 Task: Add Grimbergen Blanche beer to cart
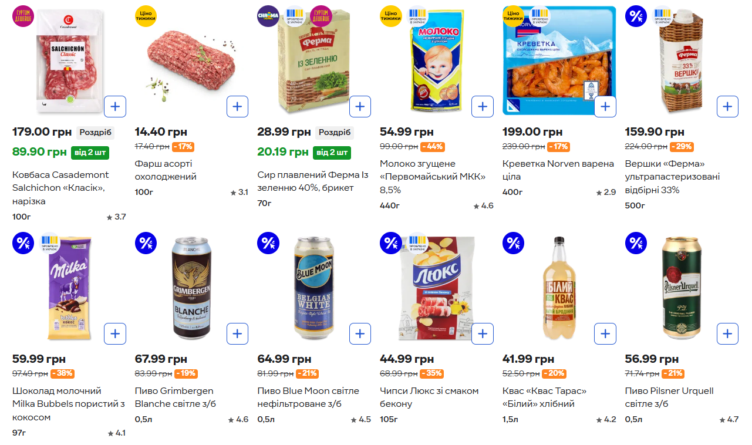pos(237,334)
